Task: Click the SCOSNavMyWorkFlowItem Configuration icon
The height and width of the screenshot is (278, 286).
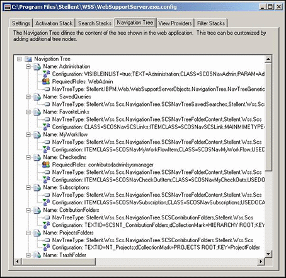Action: pyautogui.click(x=46, y=149)
